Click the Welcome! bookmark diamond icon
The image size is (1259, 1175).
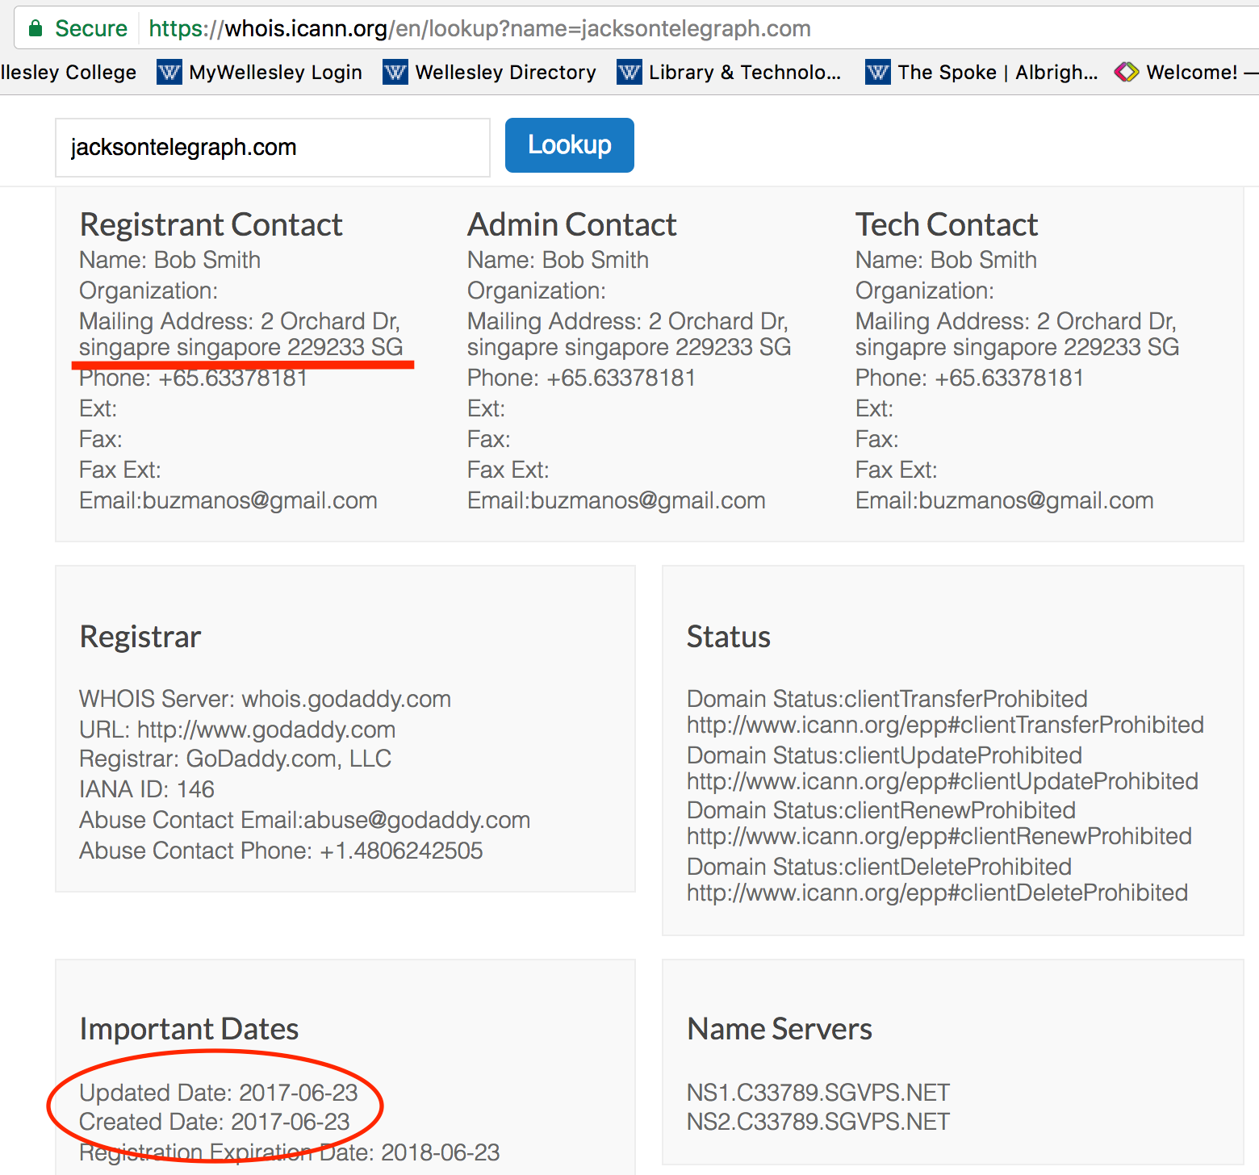click(x=1127, y=72)
